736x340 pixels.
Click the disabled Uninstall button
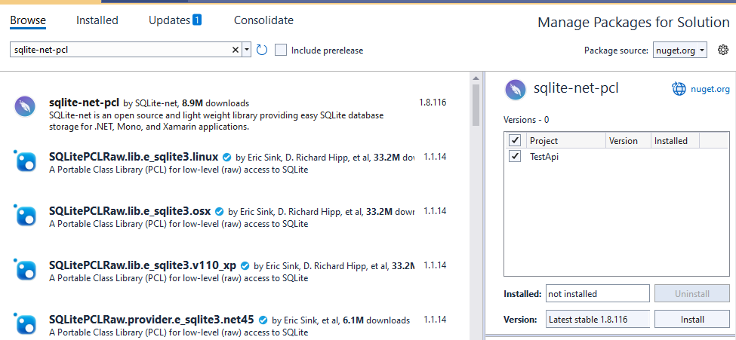[x=692, y=293]
